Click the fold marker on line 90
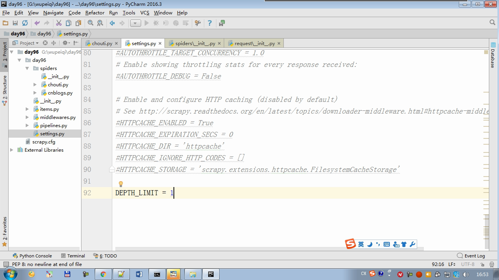This screenshot has height=280, width=499. [x=112, y=169]
